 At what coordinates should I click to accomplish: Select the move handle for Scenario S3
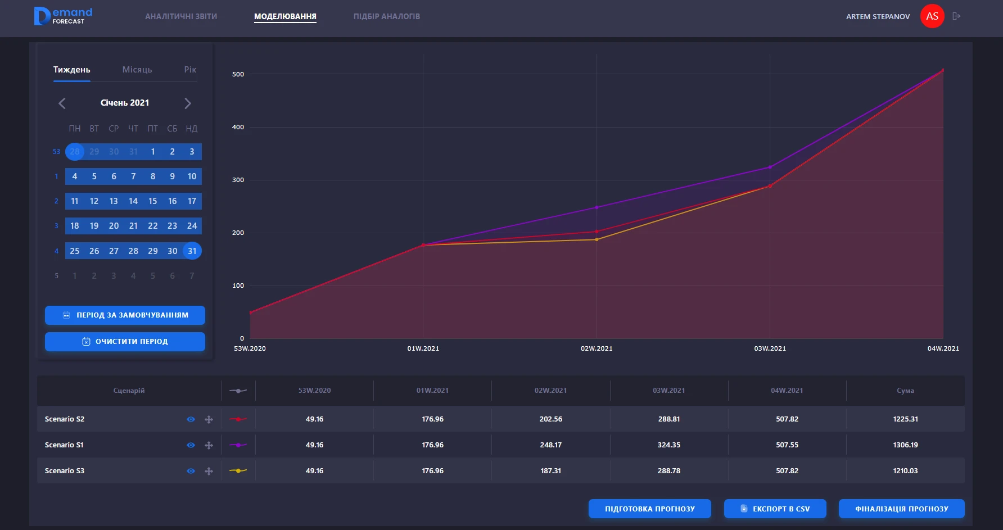[x=209, y=471]
